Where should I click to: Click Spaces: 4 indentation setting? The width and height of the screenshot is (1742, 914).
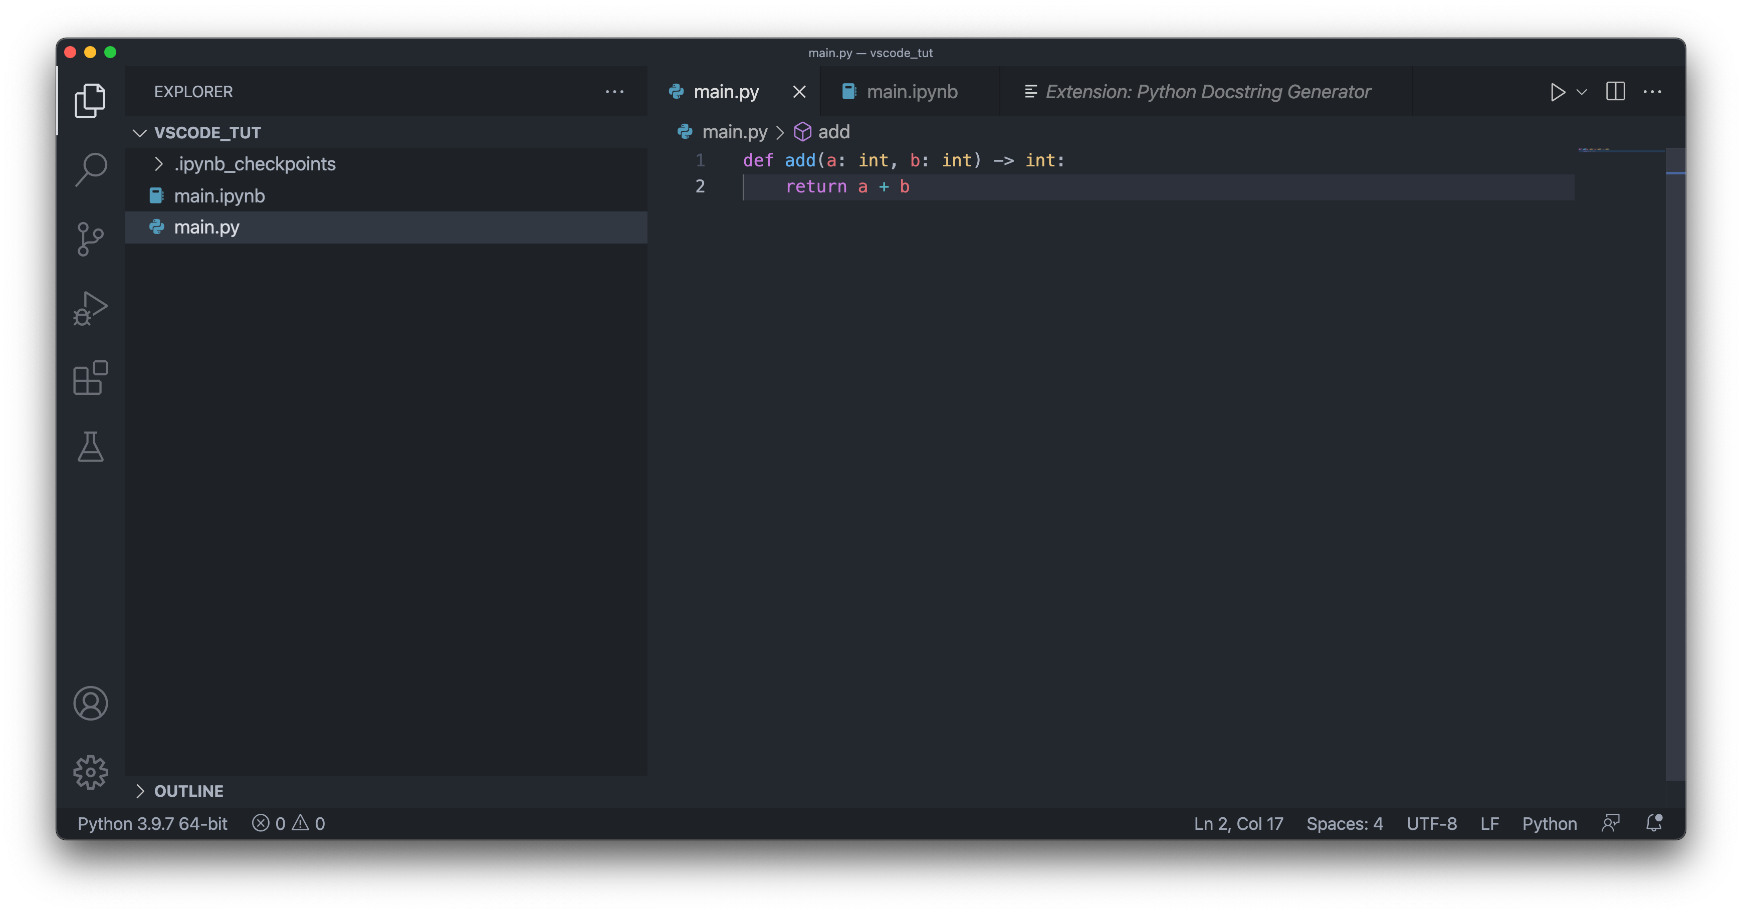[1345, 823]
